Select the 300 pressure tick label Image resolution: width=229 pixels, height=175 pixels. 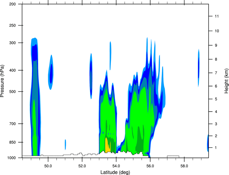click(x=12, y=43)
